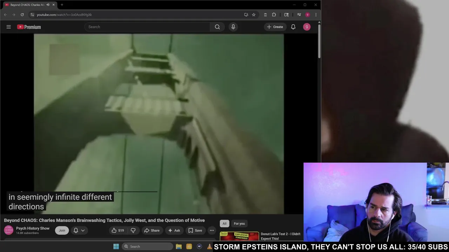Select the For you filter chip
This screenshot has height=252, width=449.
[239, 224]
